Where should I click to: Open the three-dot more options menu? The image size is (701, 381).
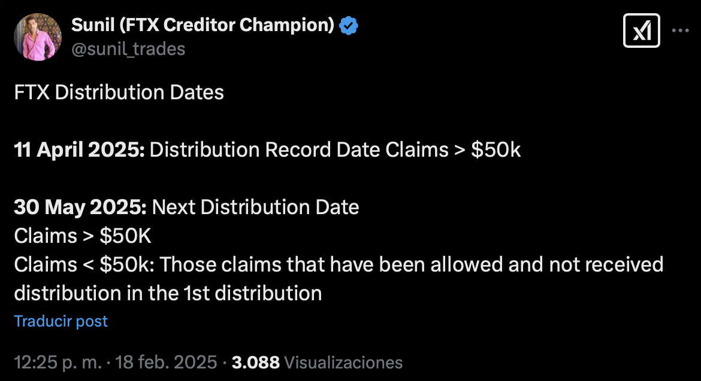click(x=680, y=30)
